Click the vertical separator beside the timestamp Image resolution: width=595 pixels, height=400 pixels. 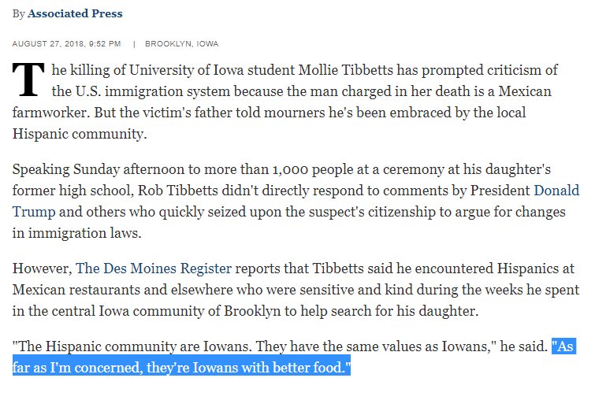click(x=134, y=44)
